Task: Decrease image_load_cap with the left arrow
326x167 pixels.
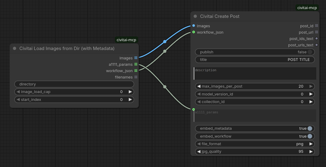Action: [x=18, y=92]
